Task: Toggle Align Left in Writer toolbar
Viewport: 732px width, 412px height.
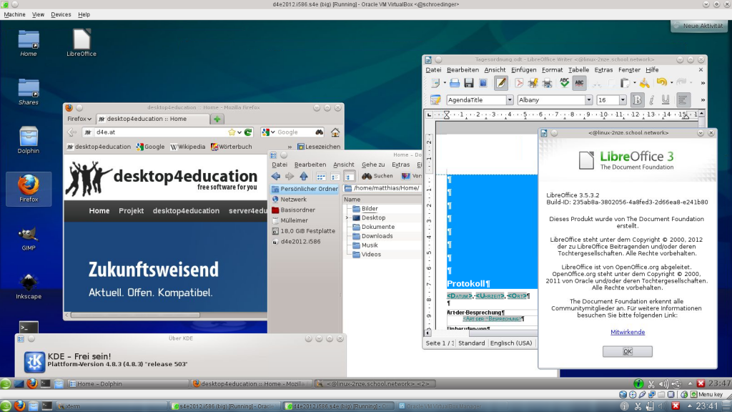Action: [683, 100]
